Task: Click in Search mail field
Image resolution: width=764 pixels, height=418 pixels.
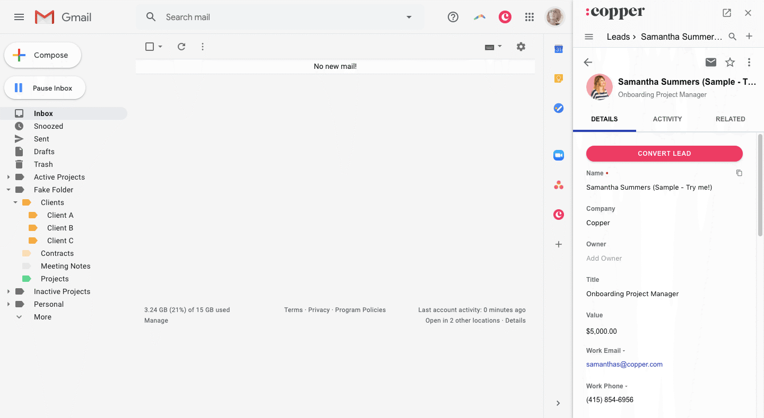Action: [x=281, y=17]
